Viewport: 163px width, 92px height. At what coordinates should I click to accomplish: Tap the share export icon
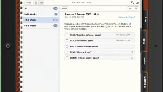[137, 3]
